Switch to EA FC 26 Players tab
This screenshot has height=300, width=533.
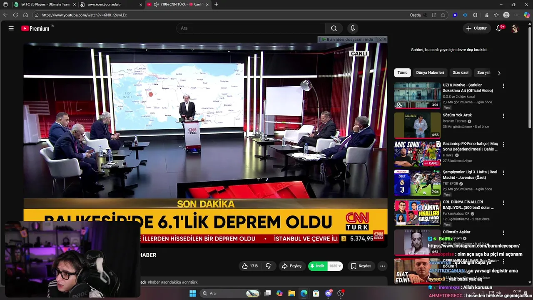pyautogui.click(x=44, y=5)
